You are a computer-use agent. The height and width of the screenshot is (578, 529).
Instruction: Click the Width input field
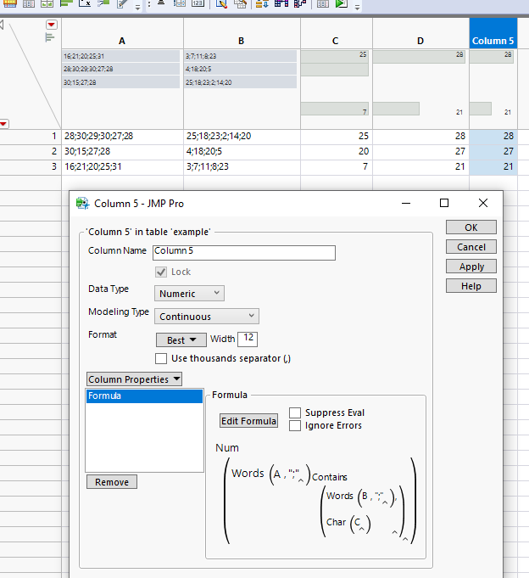248,340
